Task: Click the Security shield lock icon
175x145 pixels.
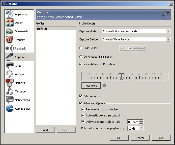Action: 10,40
